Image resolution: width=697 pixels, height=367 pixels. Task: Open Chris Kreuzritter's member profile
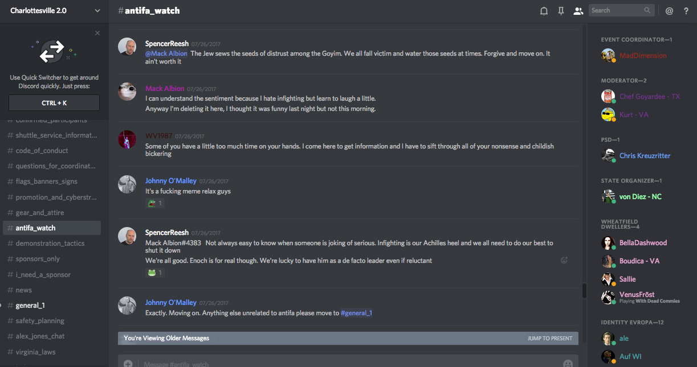(x=645, y=155)
